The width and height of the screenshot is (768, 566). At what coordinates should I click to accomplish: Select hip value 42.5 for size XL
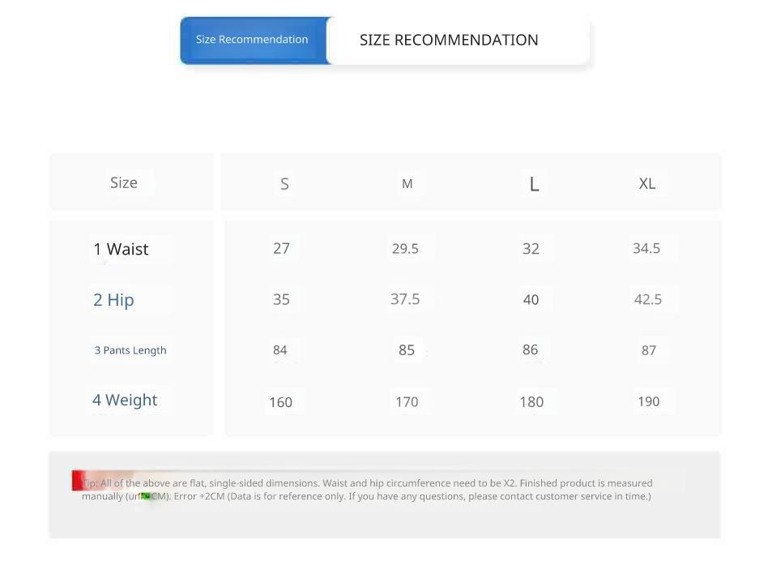648,299
